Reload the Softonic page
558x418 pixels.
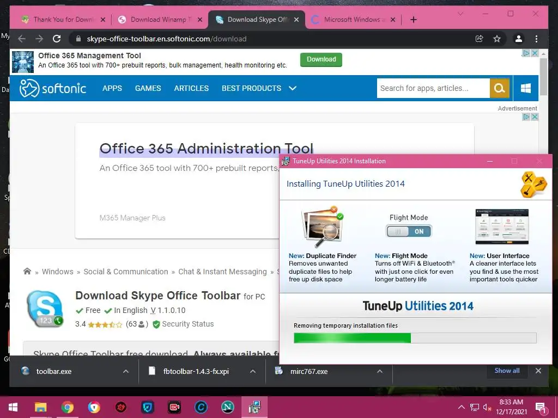(x=57, y=39)
